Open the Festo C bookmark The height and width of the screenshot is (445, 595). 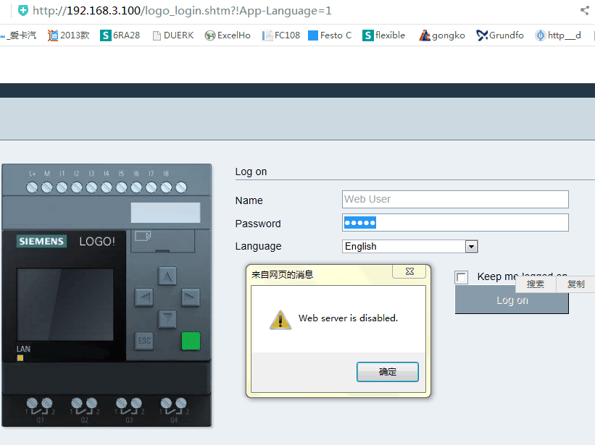[x=330, y=35]
